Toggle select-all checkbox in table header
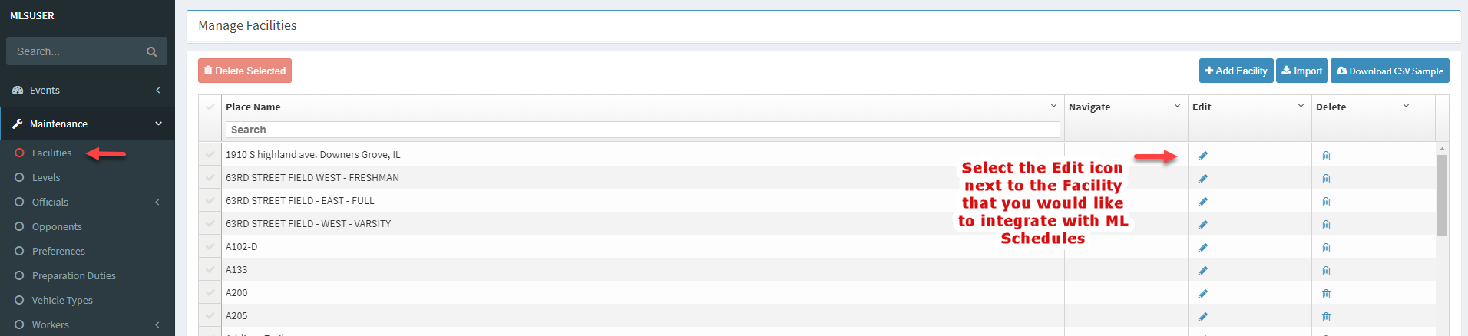The image size is (1468, 336). click(x=210, y=107)
